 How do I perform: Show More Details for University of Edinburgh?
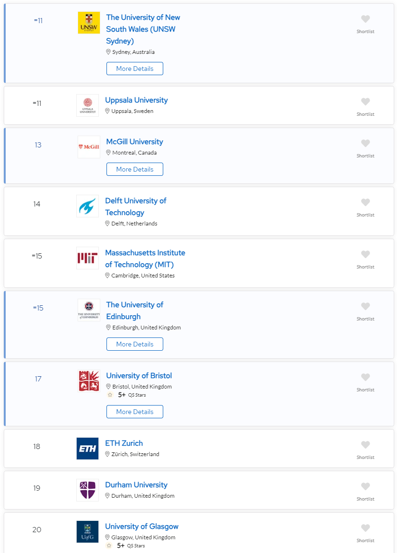pyautogui.click(x=135, y=344)
